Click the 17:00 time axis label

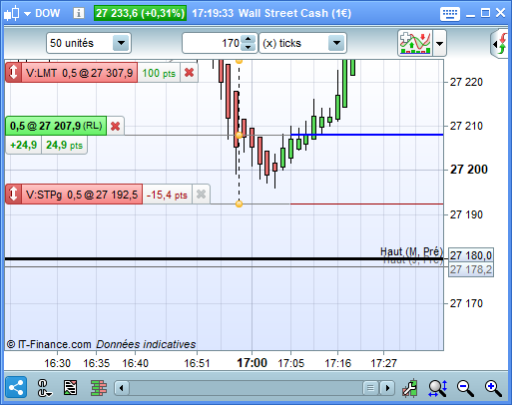tap(252, 363)
